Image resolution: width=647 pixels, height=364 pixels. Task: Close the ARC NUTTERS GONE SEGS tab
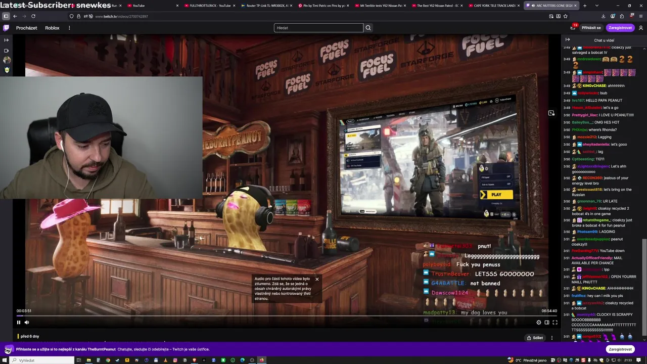pyautogui.click(x=575, y=6)
